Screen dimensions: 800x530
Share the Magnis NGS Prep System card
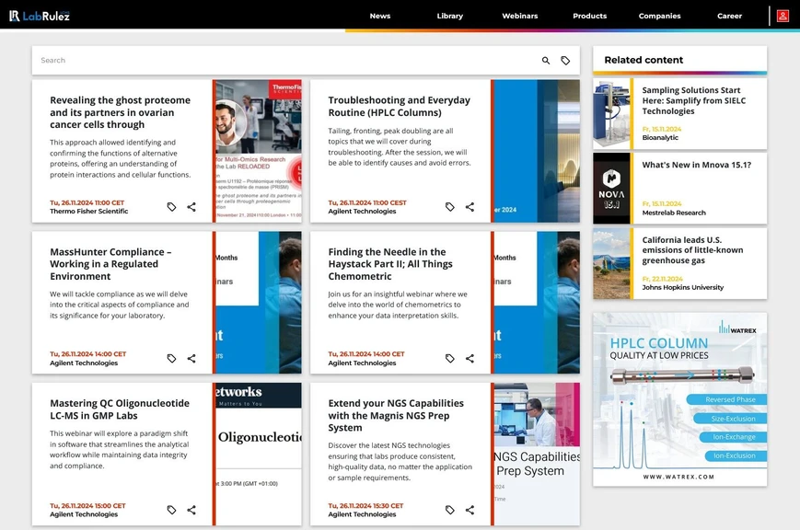pos(470,510)
